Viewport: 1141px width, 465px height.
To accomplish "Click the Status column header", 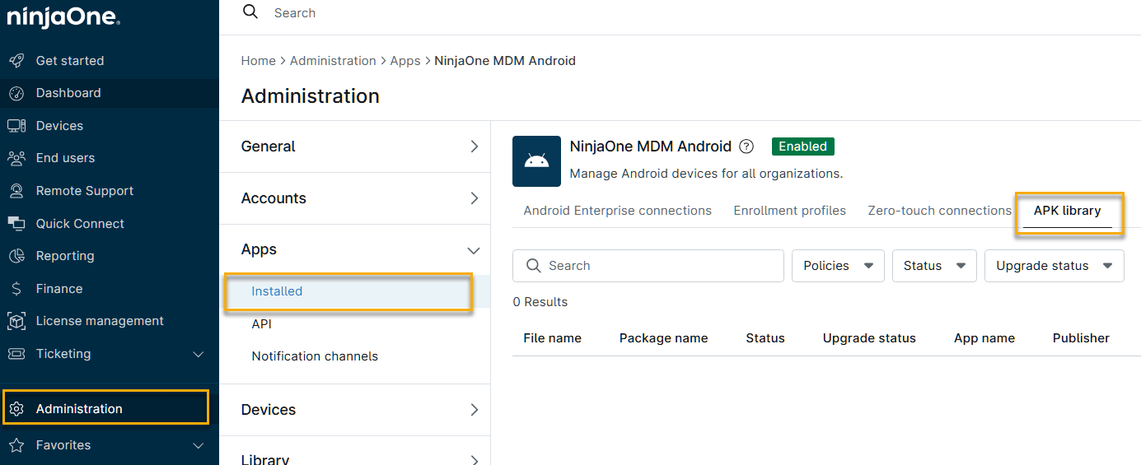I will pyautogui.click(x=765, y=338).
